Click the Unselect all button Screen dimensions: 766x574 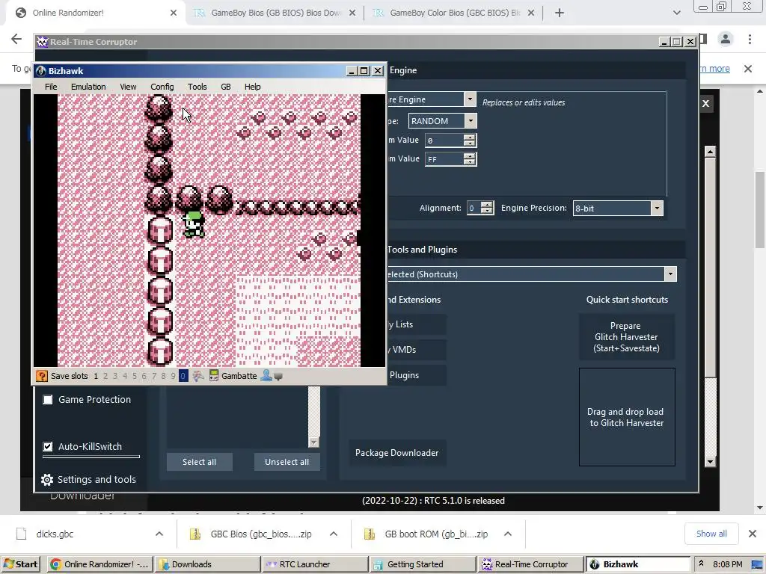(x=287, y=462)
